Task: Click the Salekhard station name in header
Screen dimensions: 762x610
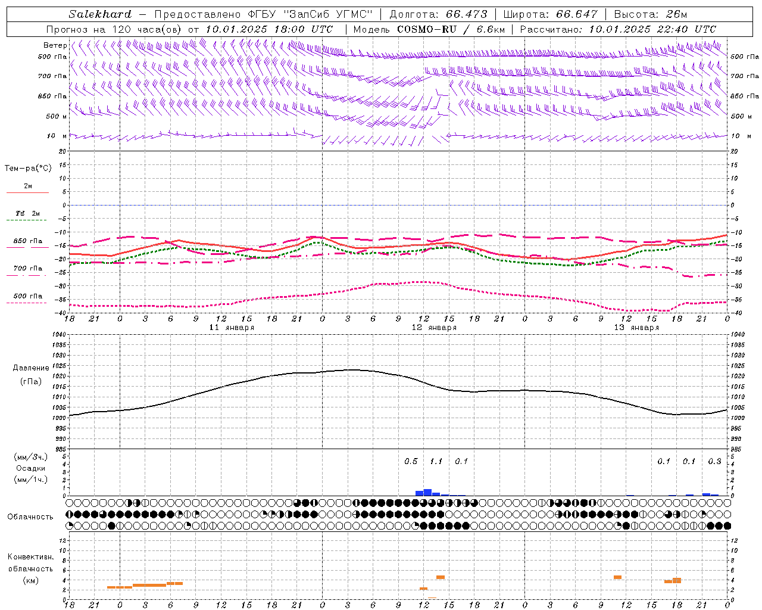Action: (100, 14)
